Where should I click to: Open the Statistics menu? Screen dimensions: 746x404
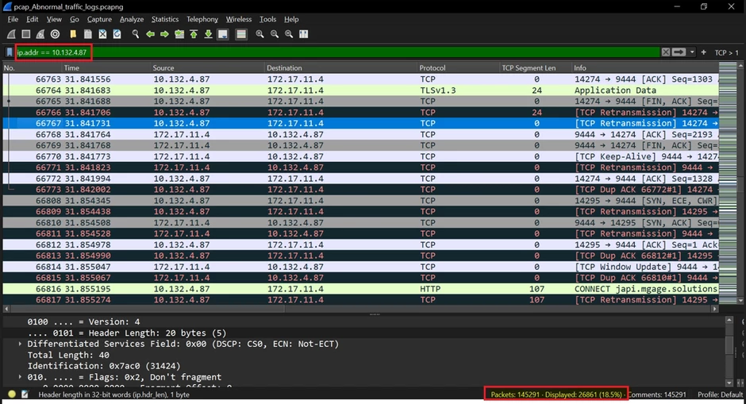click(165, 19)
